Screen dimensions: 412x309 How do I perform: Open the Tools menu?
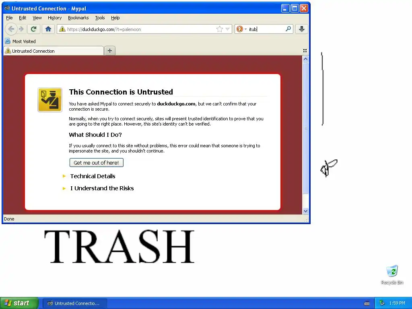100,18
